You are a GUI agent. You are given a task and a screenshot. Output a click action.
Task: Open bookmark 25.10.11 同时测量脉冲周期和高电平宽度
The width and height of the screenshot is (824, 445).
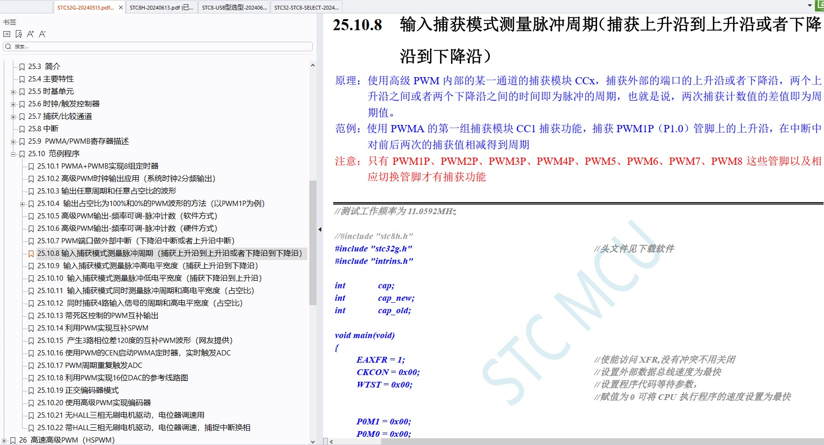[146, 291]
